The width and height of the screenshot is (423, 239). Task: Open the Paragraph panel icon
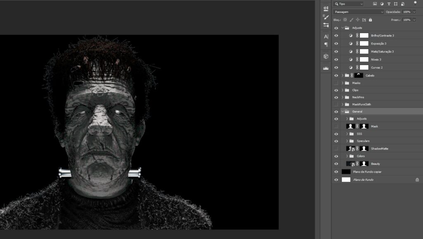click(326, 45)
